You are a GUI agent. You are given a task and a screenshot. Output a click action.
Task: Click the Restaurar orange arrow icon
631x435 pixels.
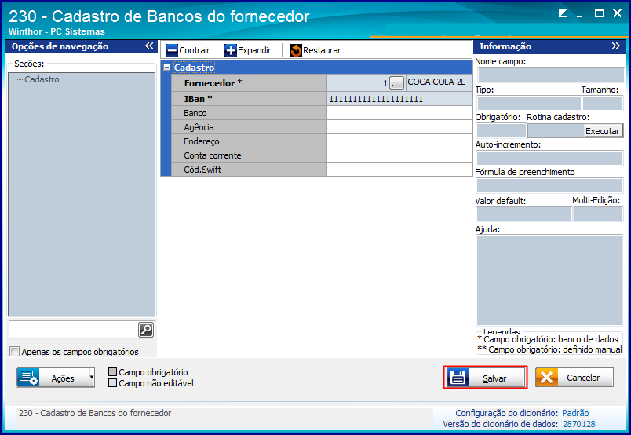[x=296, y=50]
